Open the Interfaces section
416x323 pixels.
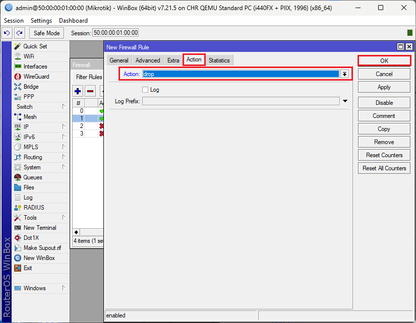point(40,67)
